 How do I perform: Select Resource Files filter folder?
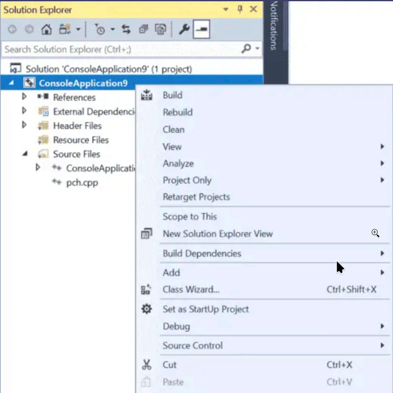pyautogui.click(x=81, y=140)
